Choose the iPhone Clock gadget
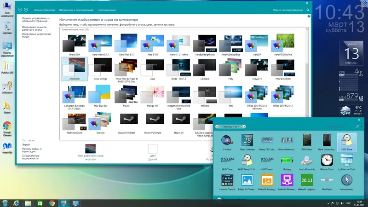Viewport: 368px width, 207px height. point(327,162)
